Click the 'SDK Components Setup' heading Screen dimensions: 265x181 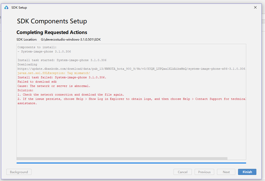pyautogui.click(x=52, y=21)
